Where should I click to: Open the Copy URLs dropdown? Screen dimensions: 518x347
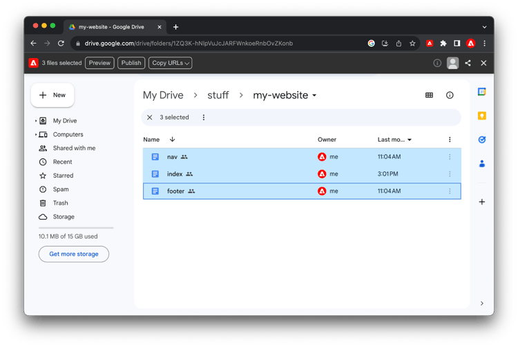(x=170, y=63)
